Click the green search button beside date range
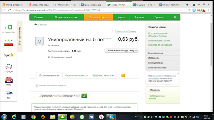The height and width of the screenshot is (120, 214). (84, 96)
